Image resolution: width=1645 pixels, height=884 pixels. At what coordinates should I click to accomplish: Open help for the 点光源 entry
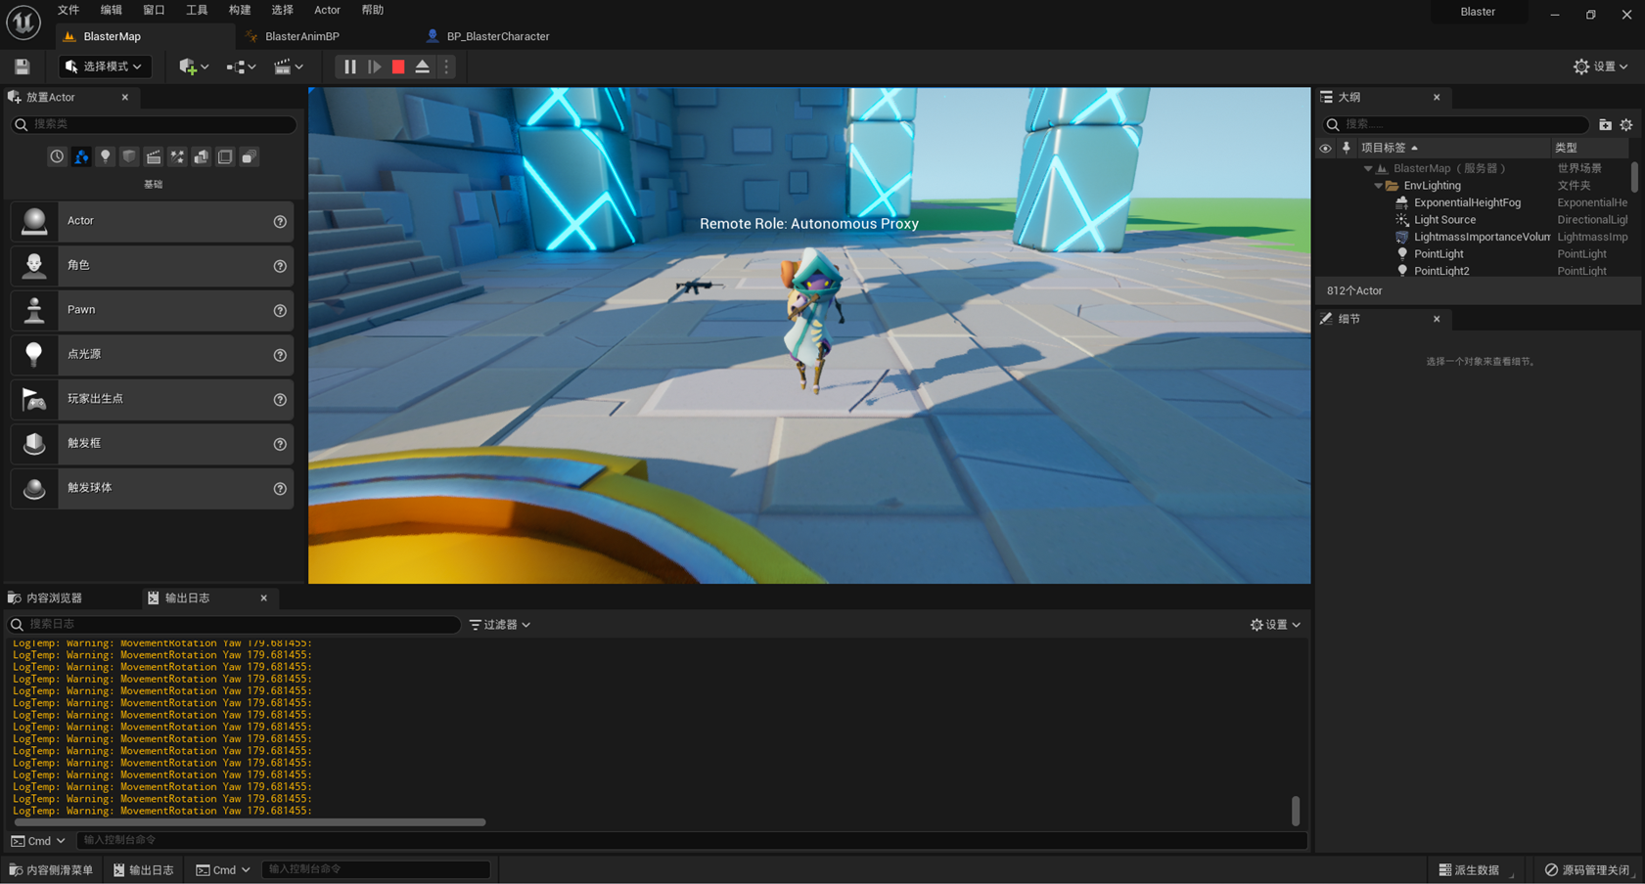[x=280, y=355]
